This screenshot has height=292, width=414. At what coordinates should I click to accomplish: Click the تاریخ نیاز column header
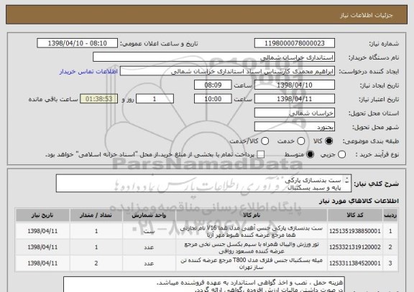pyautogui.click(x=42, y=215)
